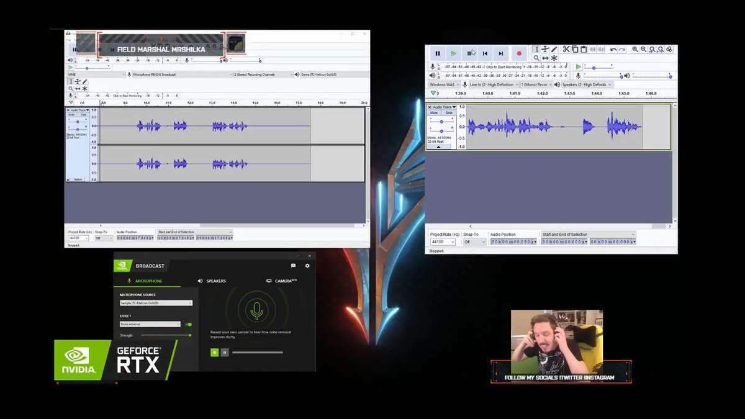Viewport: 745px width, 419px height.
Task: Click the Zoom toggle icon in right Audacity
Action: click(x=669, y=50)
